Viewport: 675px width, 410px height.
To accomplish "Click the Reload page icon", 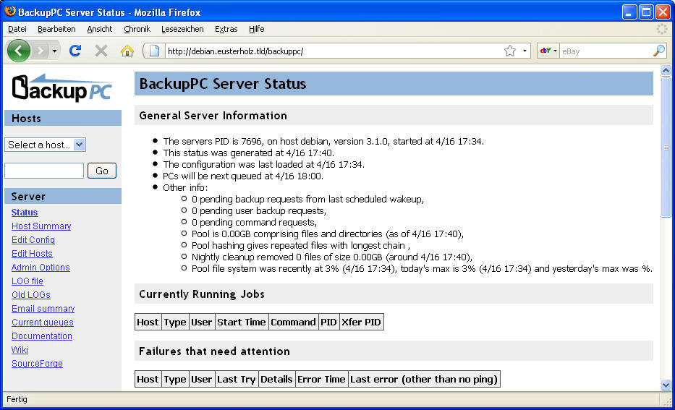I will click(75, 51).
